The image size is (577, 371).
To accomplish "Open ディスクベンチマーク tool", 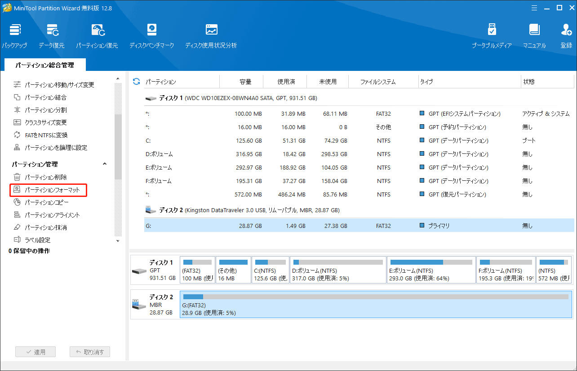I will (152, 36).
